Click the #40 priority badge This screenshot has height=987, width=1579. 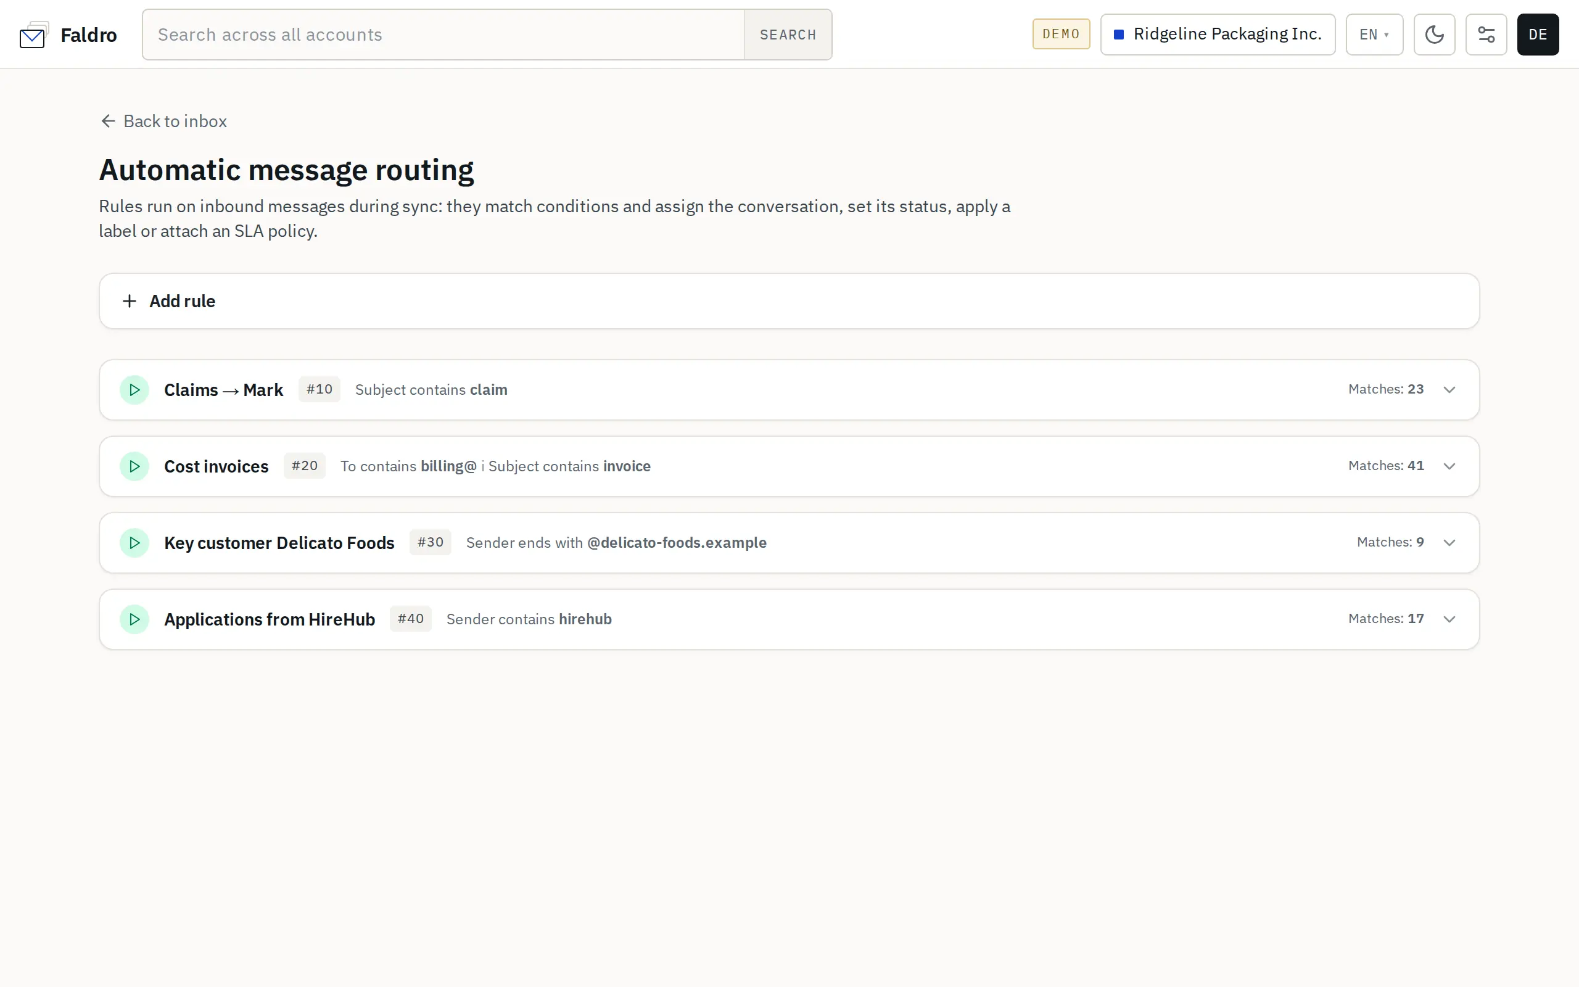click(410, 619)
